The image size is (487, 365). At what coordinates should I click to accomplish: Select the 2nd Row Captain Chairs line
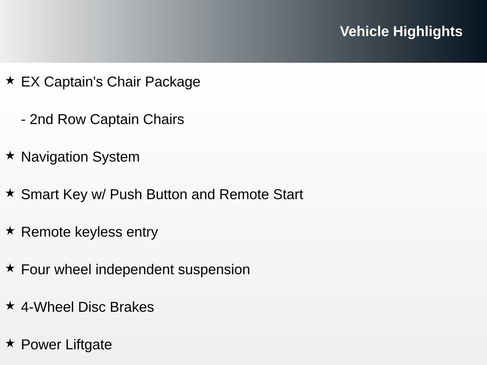[103, 119]
